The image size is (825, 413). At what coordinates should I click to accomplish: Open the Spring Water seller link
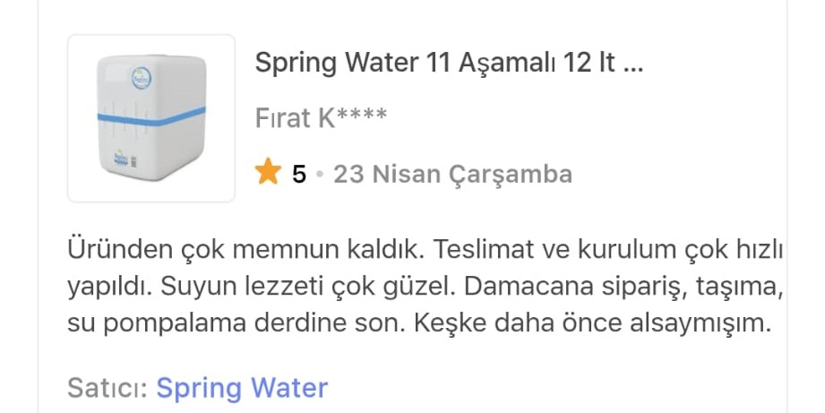point(242,388)
